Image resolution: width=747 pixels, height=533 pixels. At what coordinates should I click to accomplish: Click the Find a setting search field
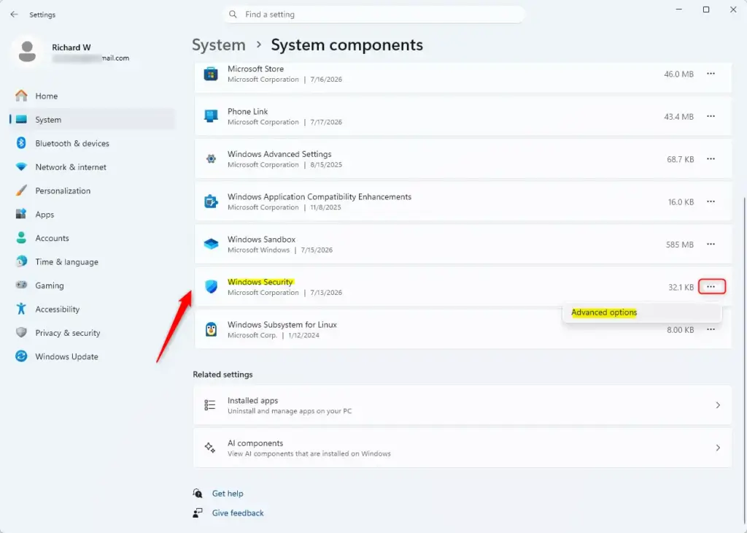(374, 15)
